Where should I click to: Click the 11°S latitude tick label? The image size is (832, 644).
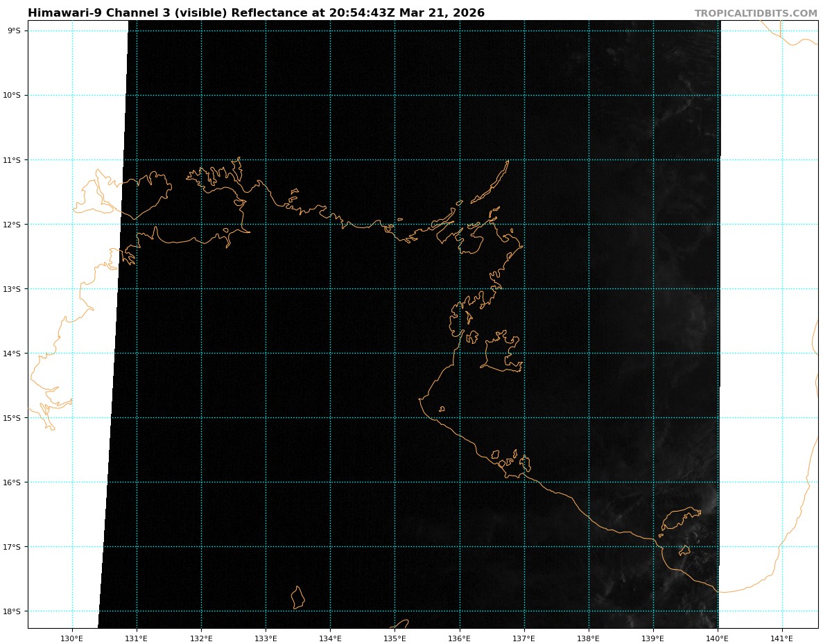[14, 160]
